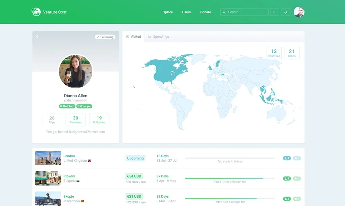Viewport: 345px width, 206px height.
Task: Open the notifications bell icon
Action: tap(285, 12)
